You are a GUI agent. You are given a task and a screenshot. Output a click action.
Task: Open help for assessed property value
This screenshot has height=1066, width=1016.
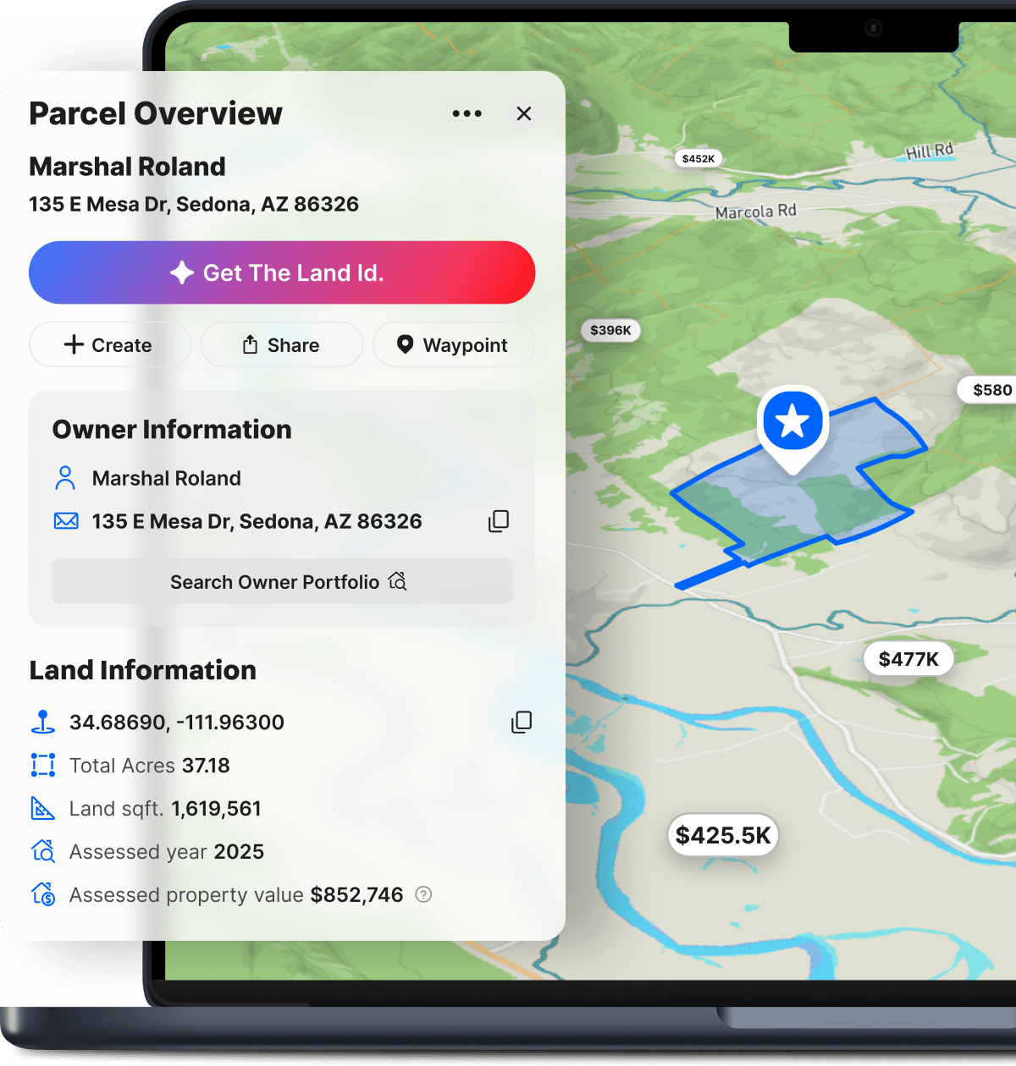click(423, 894)
